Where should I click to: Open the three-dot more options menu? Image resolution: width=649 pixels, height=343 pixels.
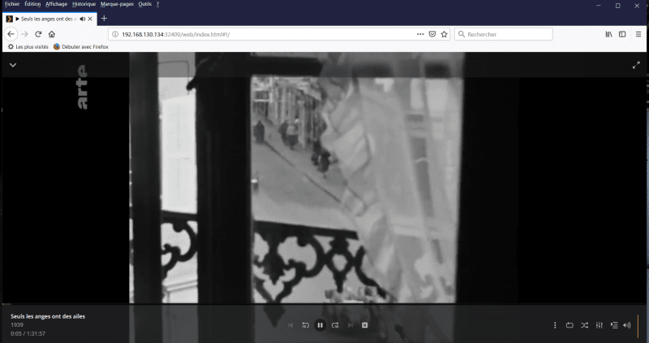click(x=555, y=325)
